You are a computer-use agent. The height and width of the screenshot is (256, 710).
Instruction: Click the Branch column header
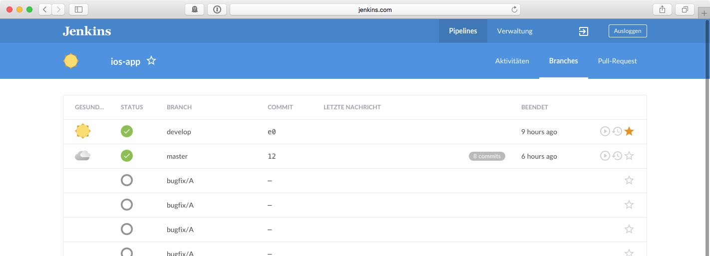pyautogui.click(x=179, y=107)
